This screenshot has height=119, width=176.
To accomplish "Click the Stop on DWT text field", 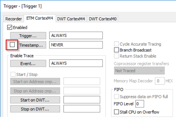I will pos(82,109).
